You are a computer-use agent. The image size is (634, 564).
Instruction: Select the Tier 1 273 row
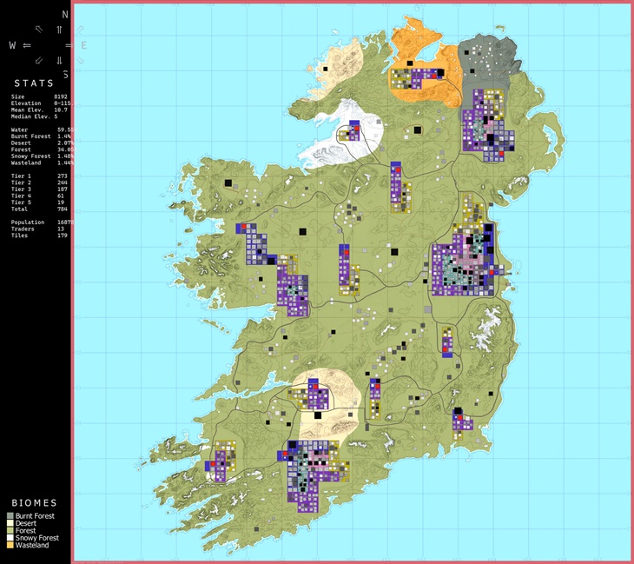point(40,176)
